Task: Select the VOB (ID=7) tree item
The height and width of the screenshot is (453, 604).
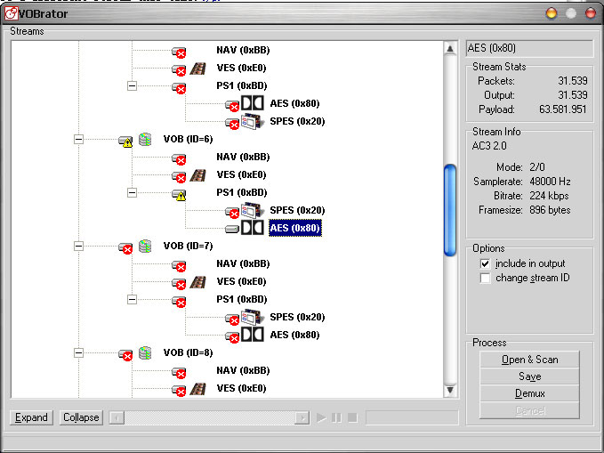Action: (x=188, y=246)
